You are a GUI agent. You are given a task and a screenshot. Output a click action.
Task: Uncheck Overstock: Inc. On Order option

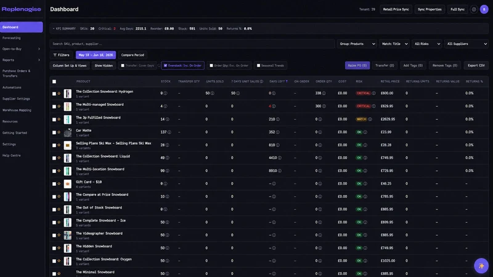pyautogui.click(x=165, y=66)
